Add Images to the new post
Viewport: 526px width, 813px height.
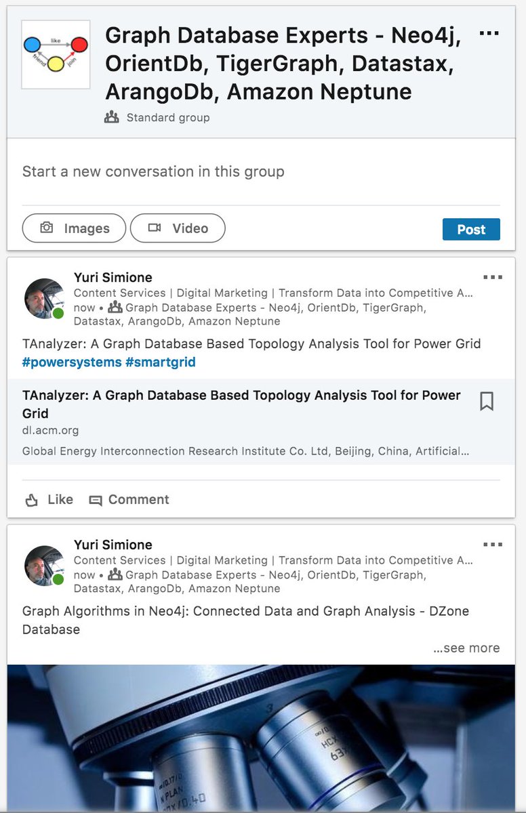(x=74, y=228)
